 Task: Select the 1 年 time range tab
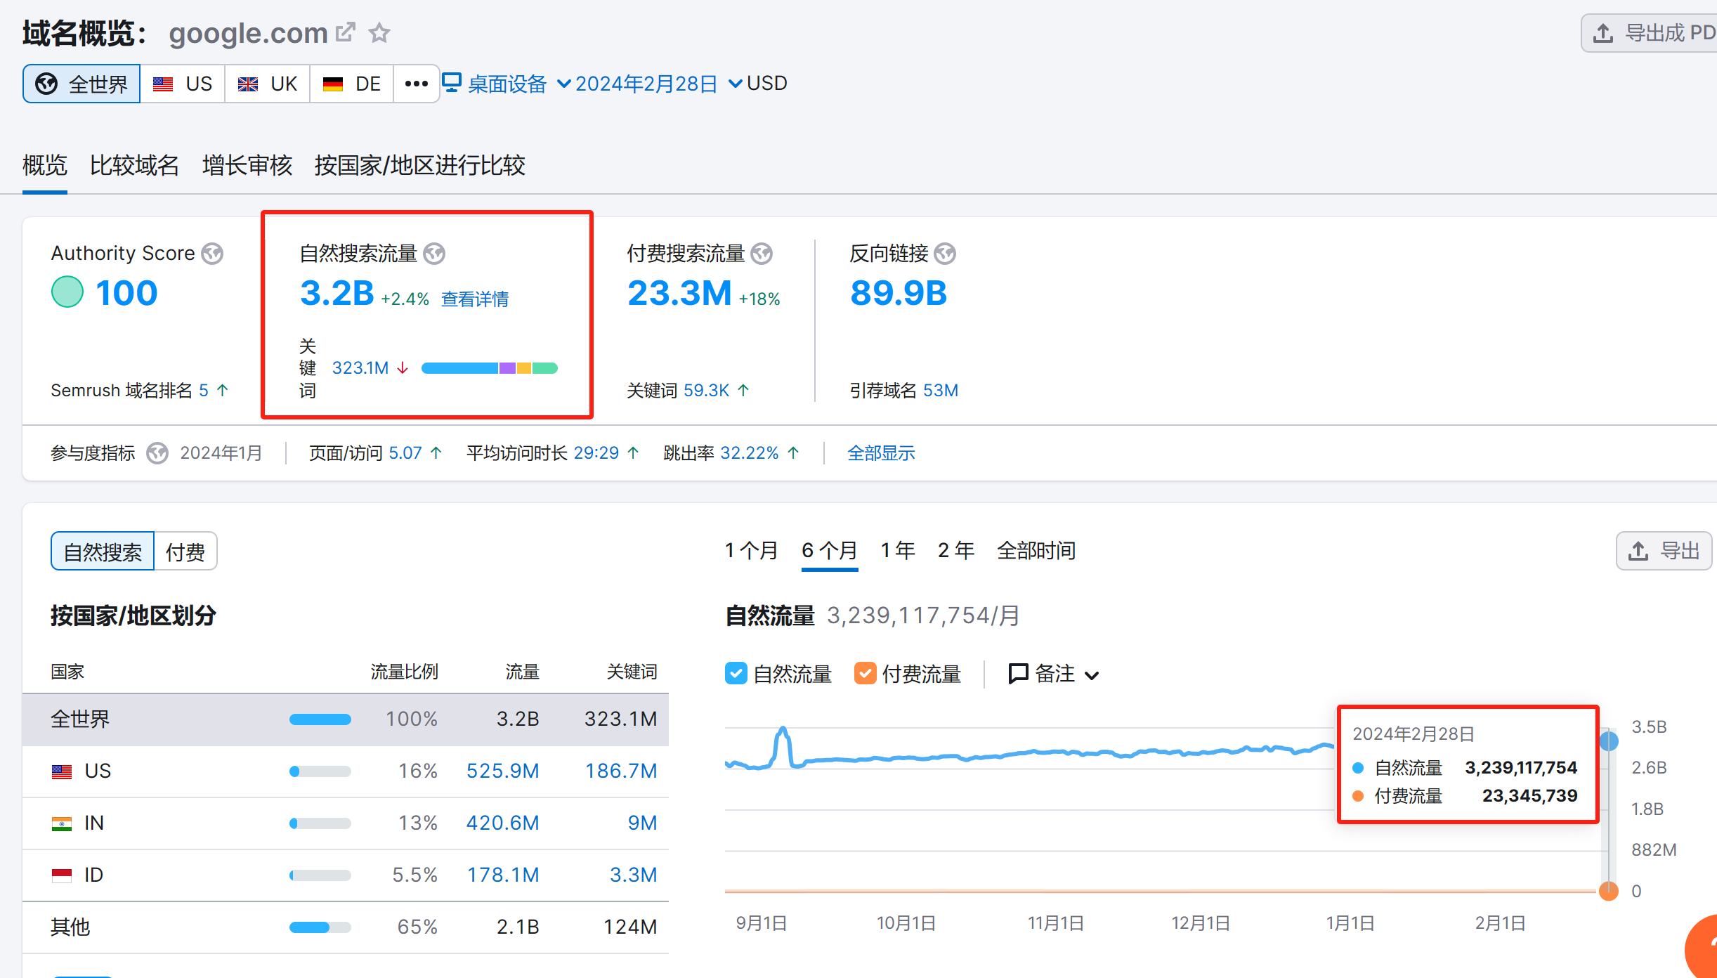click(x=898, y=551)
